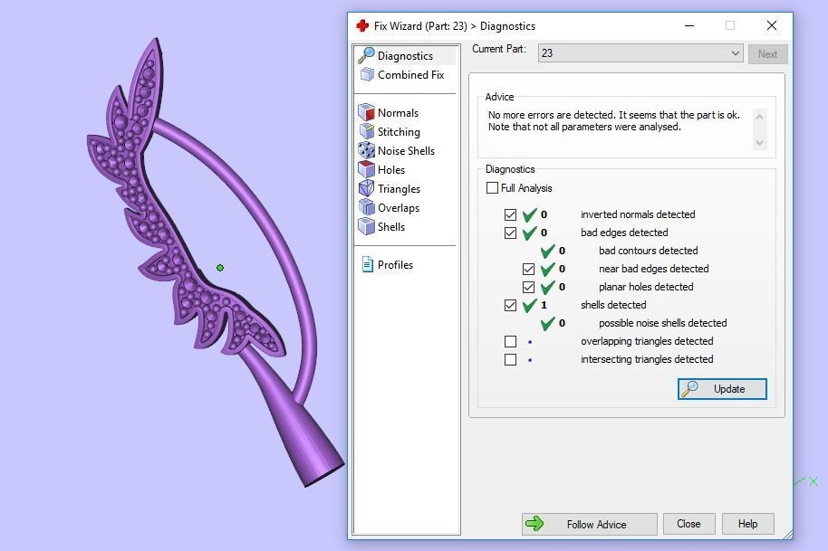Viewport: 828px width, 551px height.
Task: Open the Holes fix icon
Action: (x=366, y=169)
